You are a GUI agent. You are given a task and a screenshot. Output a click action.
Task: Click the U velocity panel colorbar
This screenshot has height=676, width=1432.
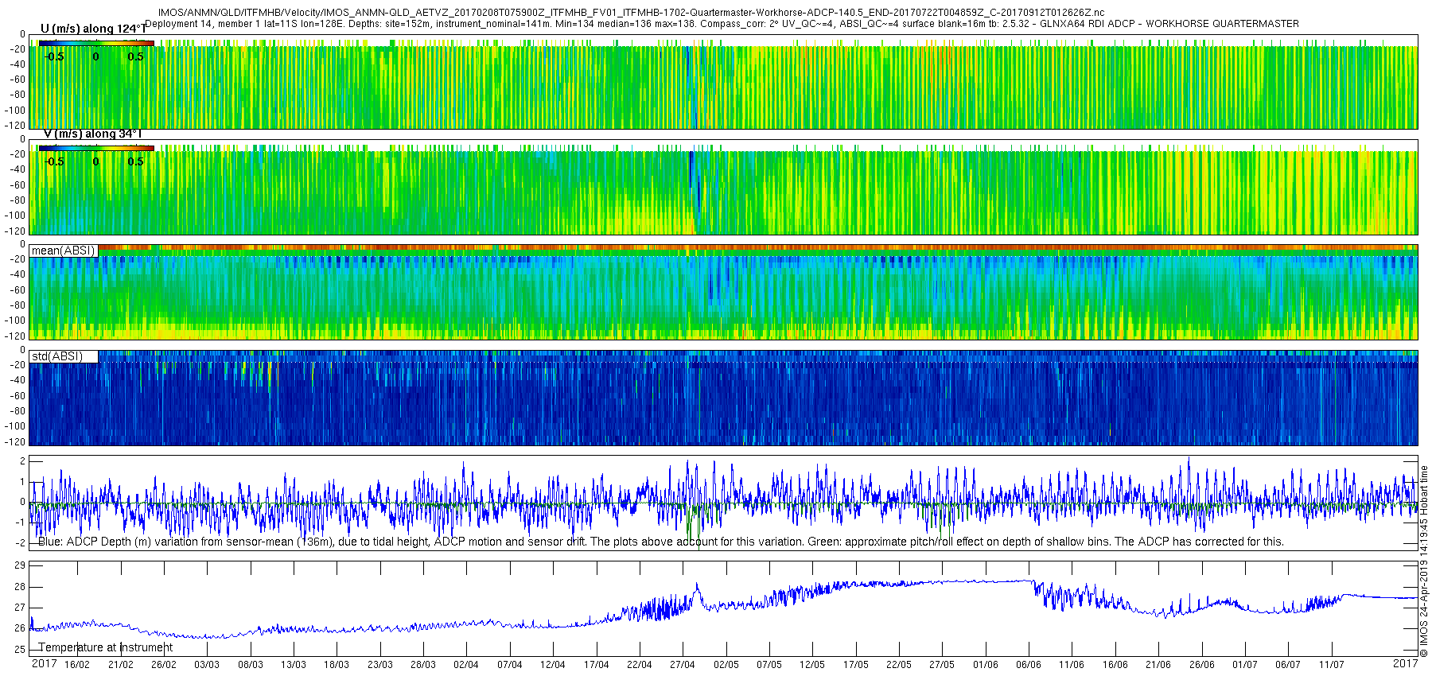[x=96, y=43]
